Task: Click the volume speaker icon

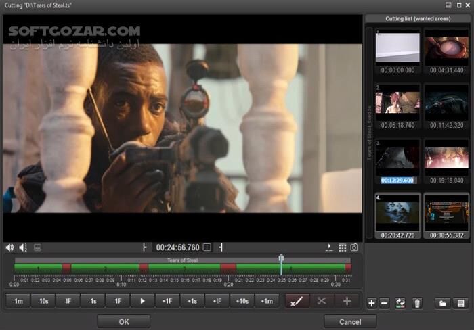Action: pos(9,247)
